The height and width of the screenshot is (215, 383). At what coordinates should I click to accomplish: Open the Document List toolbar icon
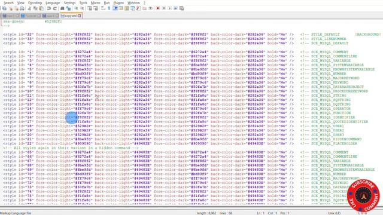pos(133,8)
